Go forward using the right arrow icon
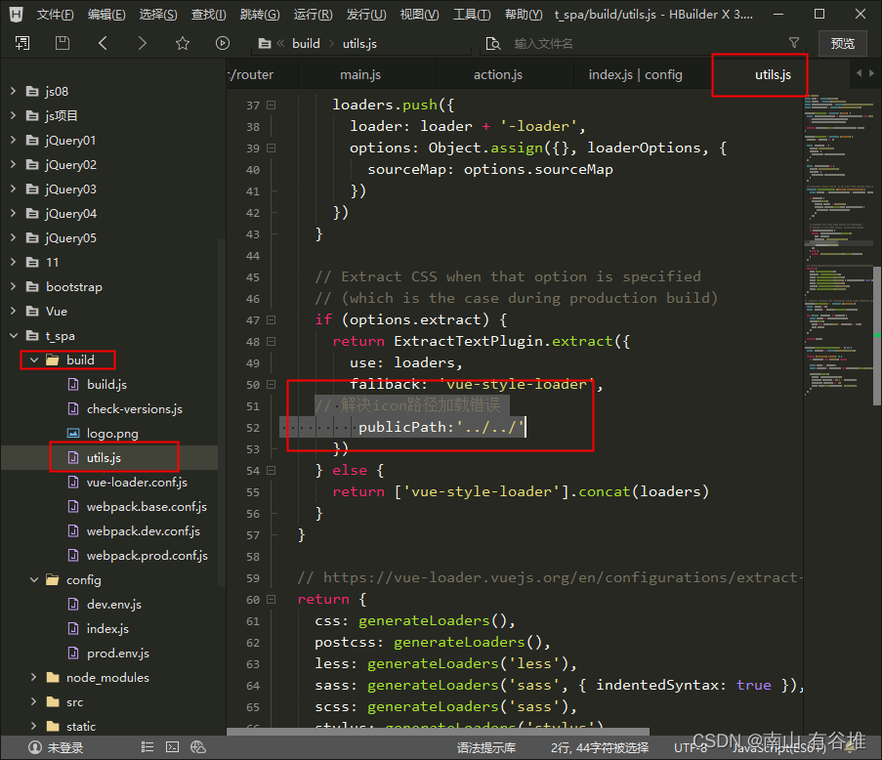Screen dimensions: 882x760 (x=143, y=43)
